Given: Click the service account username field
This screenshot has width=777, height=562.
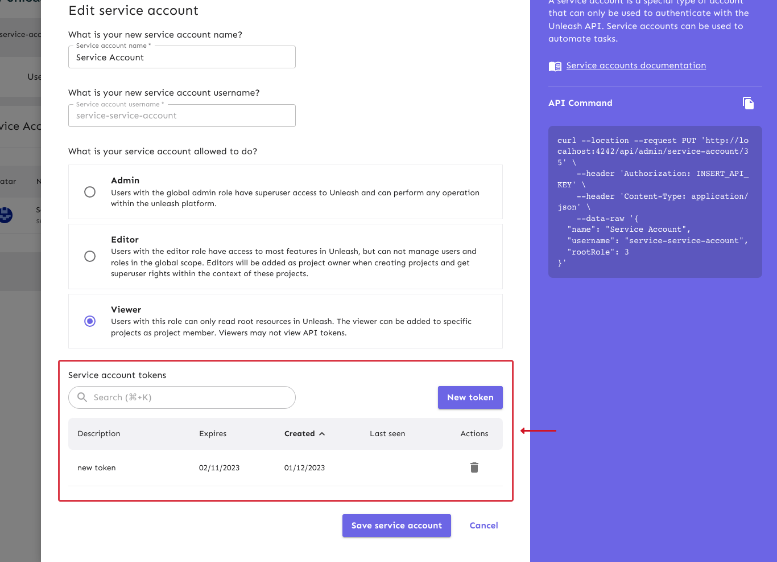Looking at the screenshot, I should [x=182, y=116].
